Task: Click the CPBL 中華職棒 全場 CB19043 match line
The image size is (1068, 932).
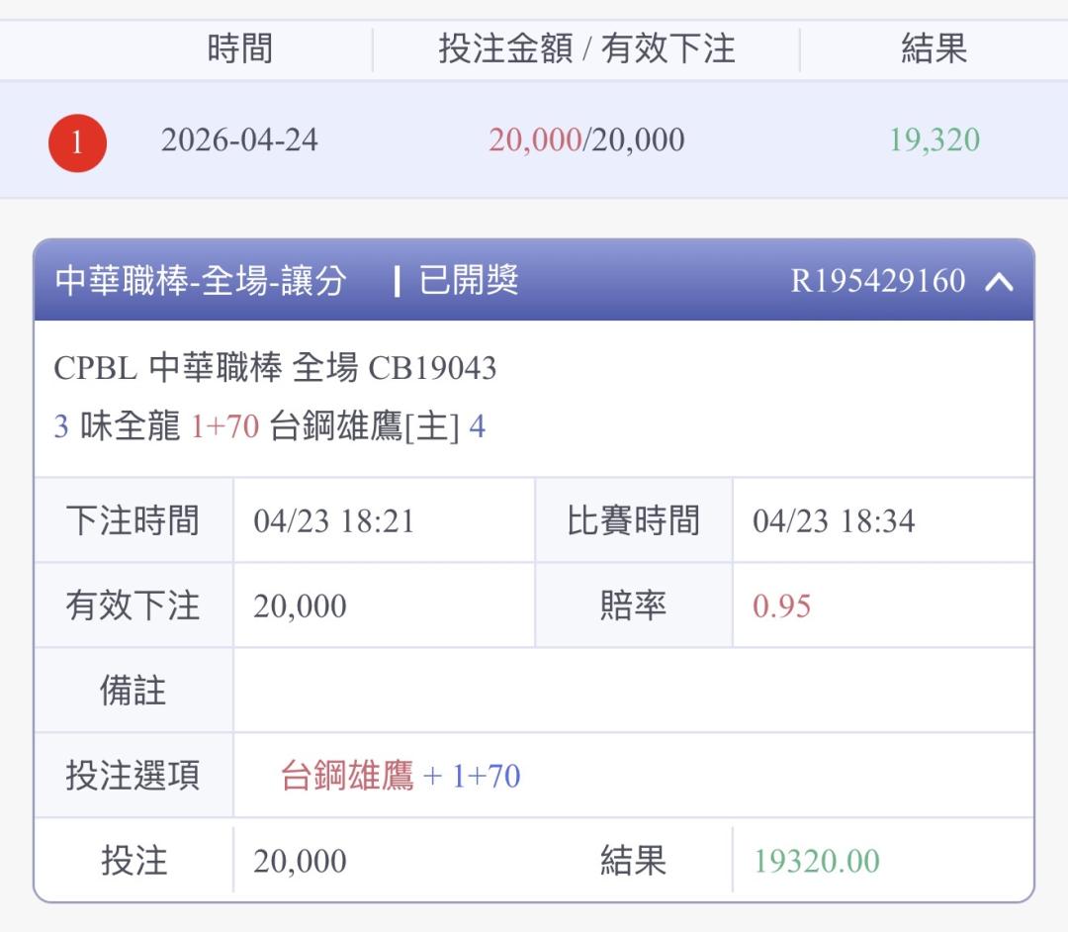Action: 275,368
